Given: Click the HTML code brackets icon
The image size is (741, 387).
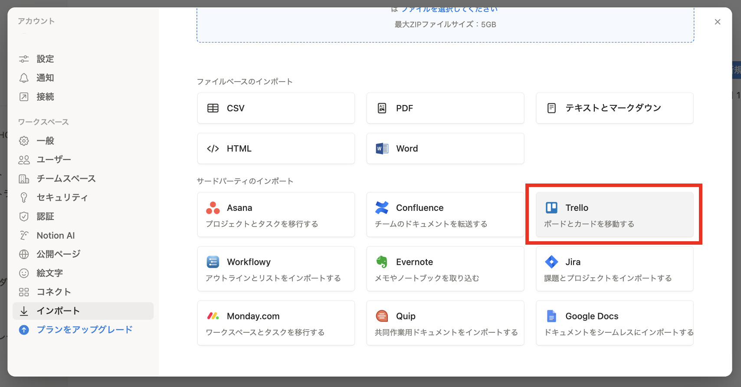Looking at the screenshot, I should point(213,148).
